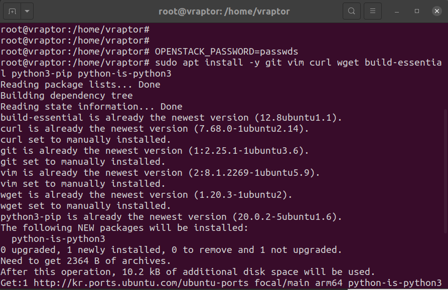Click the window title root@vraptor: /home/vraptor
This screenshot has width=448, height=290.
(224, 12)
